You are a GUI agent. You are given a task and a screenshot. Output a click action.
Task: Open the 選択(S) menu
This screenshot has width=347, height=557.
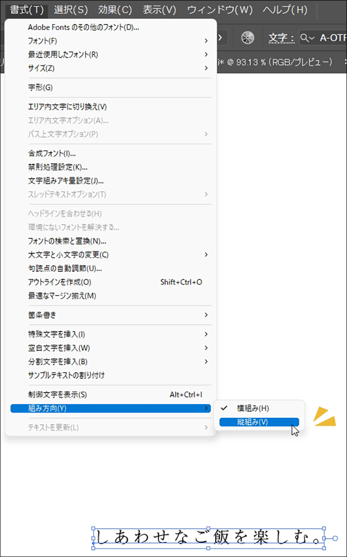71,10
